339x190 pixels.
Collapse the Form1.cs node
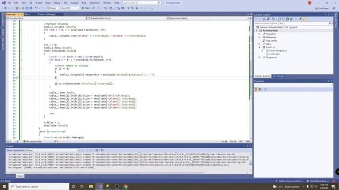coord(260,47)
